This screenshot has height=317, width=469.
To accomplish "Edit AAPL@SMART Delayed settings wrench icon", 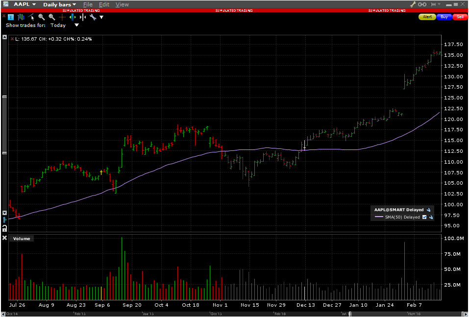I will coord(428,210).
